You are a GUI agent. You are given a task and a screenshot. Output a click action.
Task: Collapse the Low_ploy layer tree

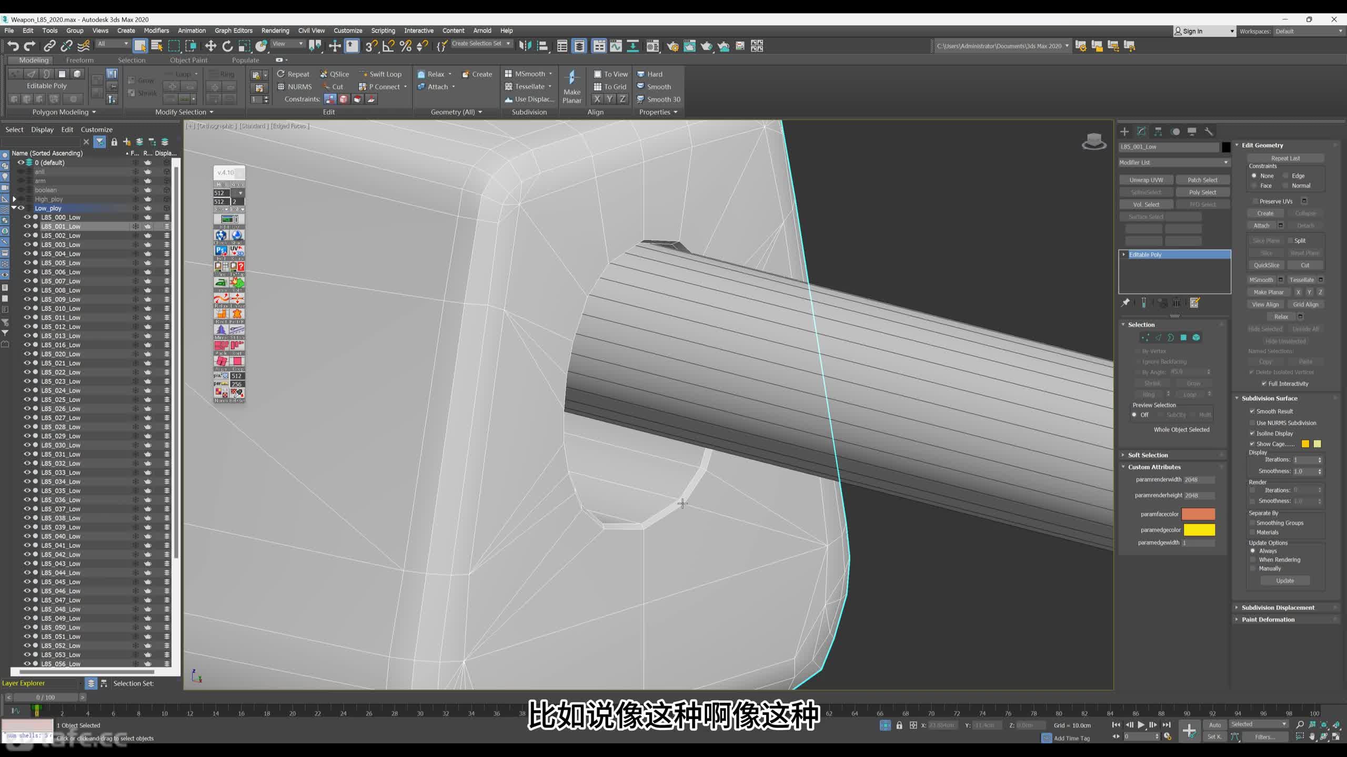click(14, 208)
